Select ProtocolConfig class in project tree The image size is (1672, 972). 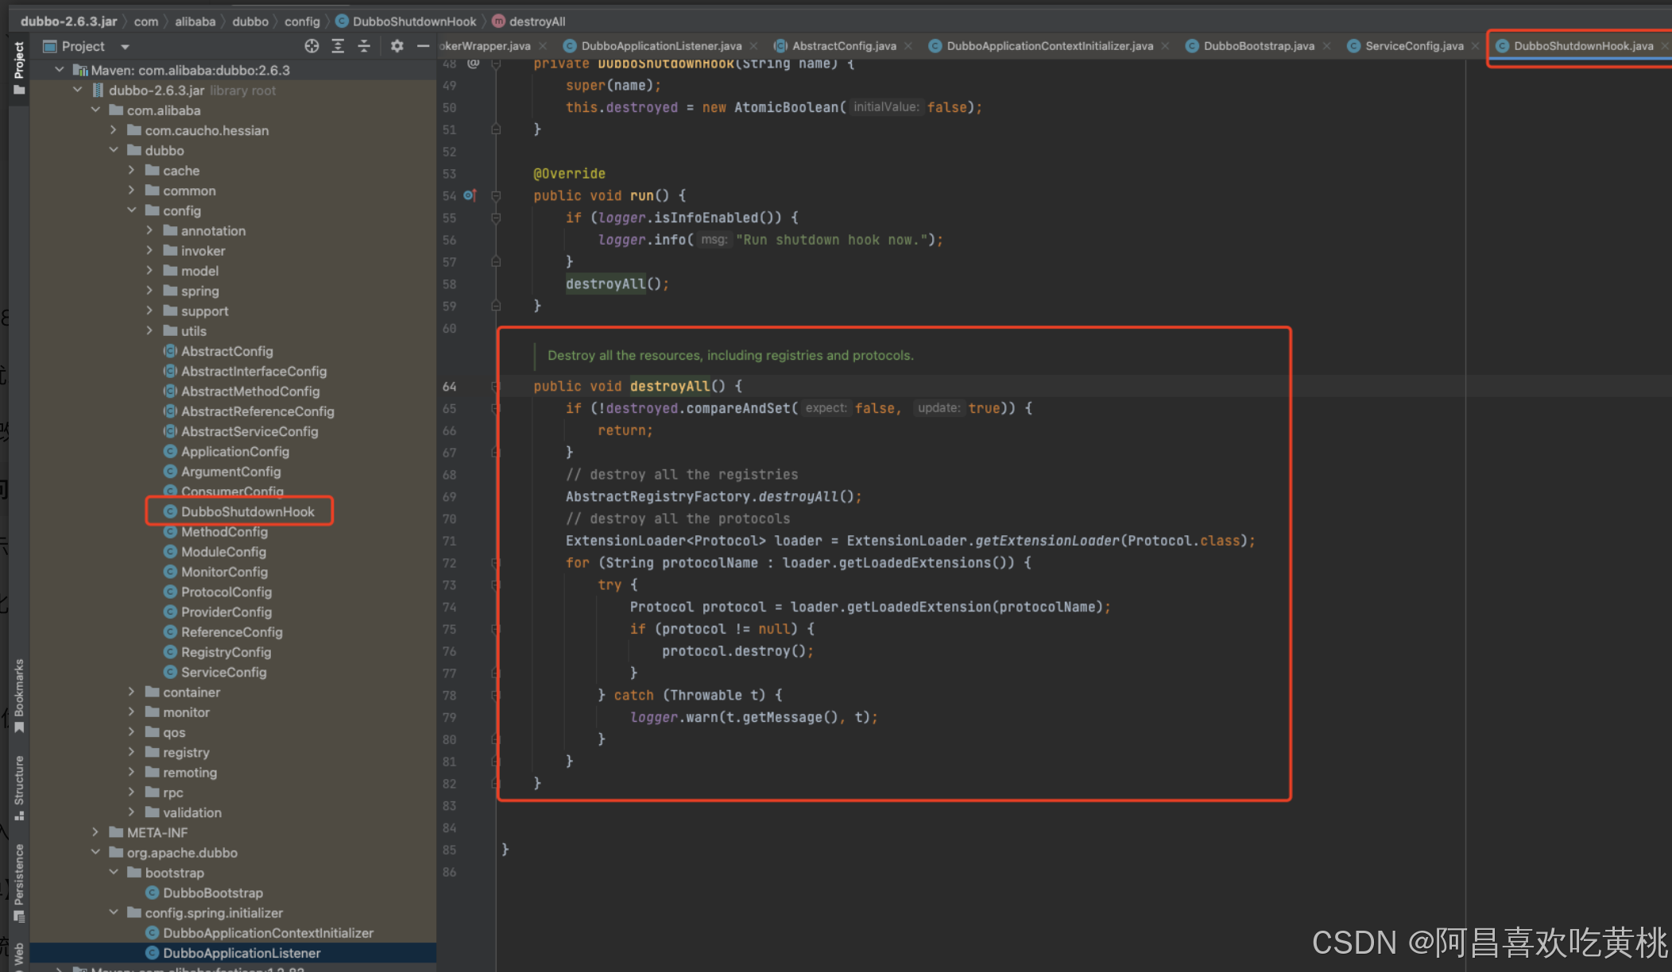click(226, 592)
